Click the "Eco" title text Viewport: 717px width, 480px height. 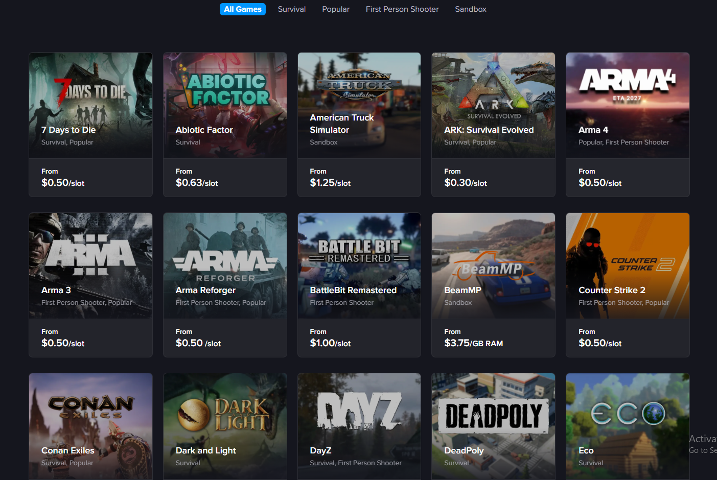pyautogui.click(x=586, y=450)
